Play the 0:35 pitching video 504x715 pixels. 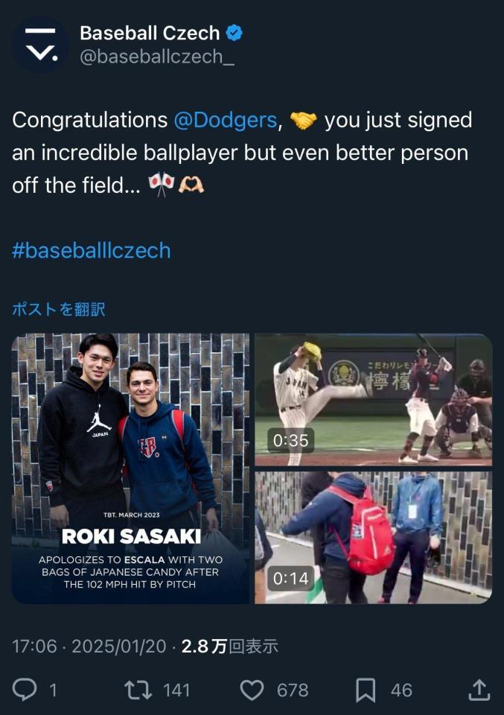click(x=373, y=400)
